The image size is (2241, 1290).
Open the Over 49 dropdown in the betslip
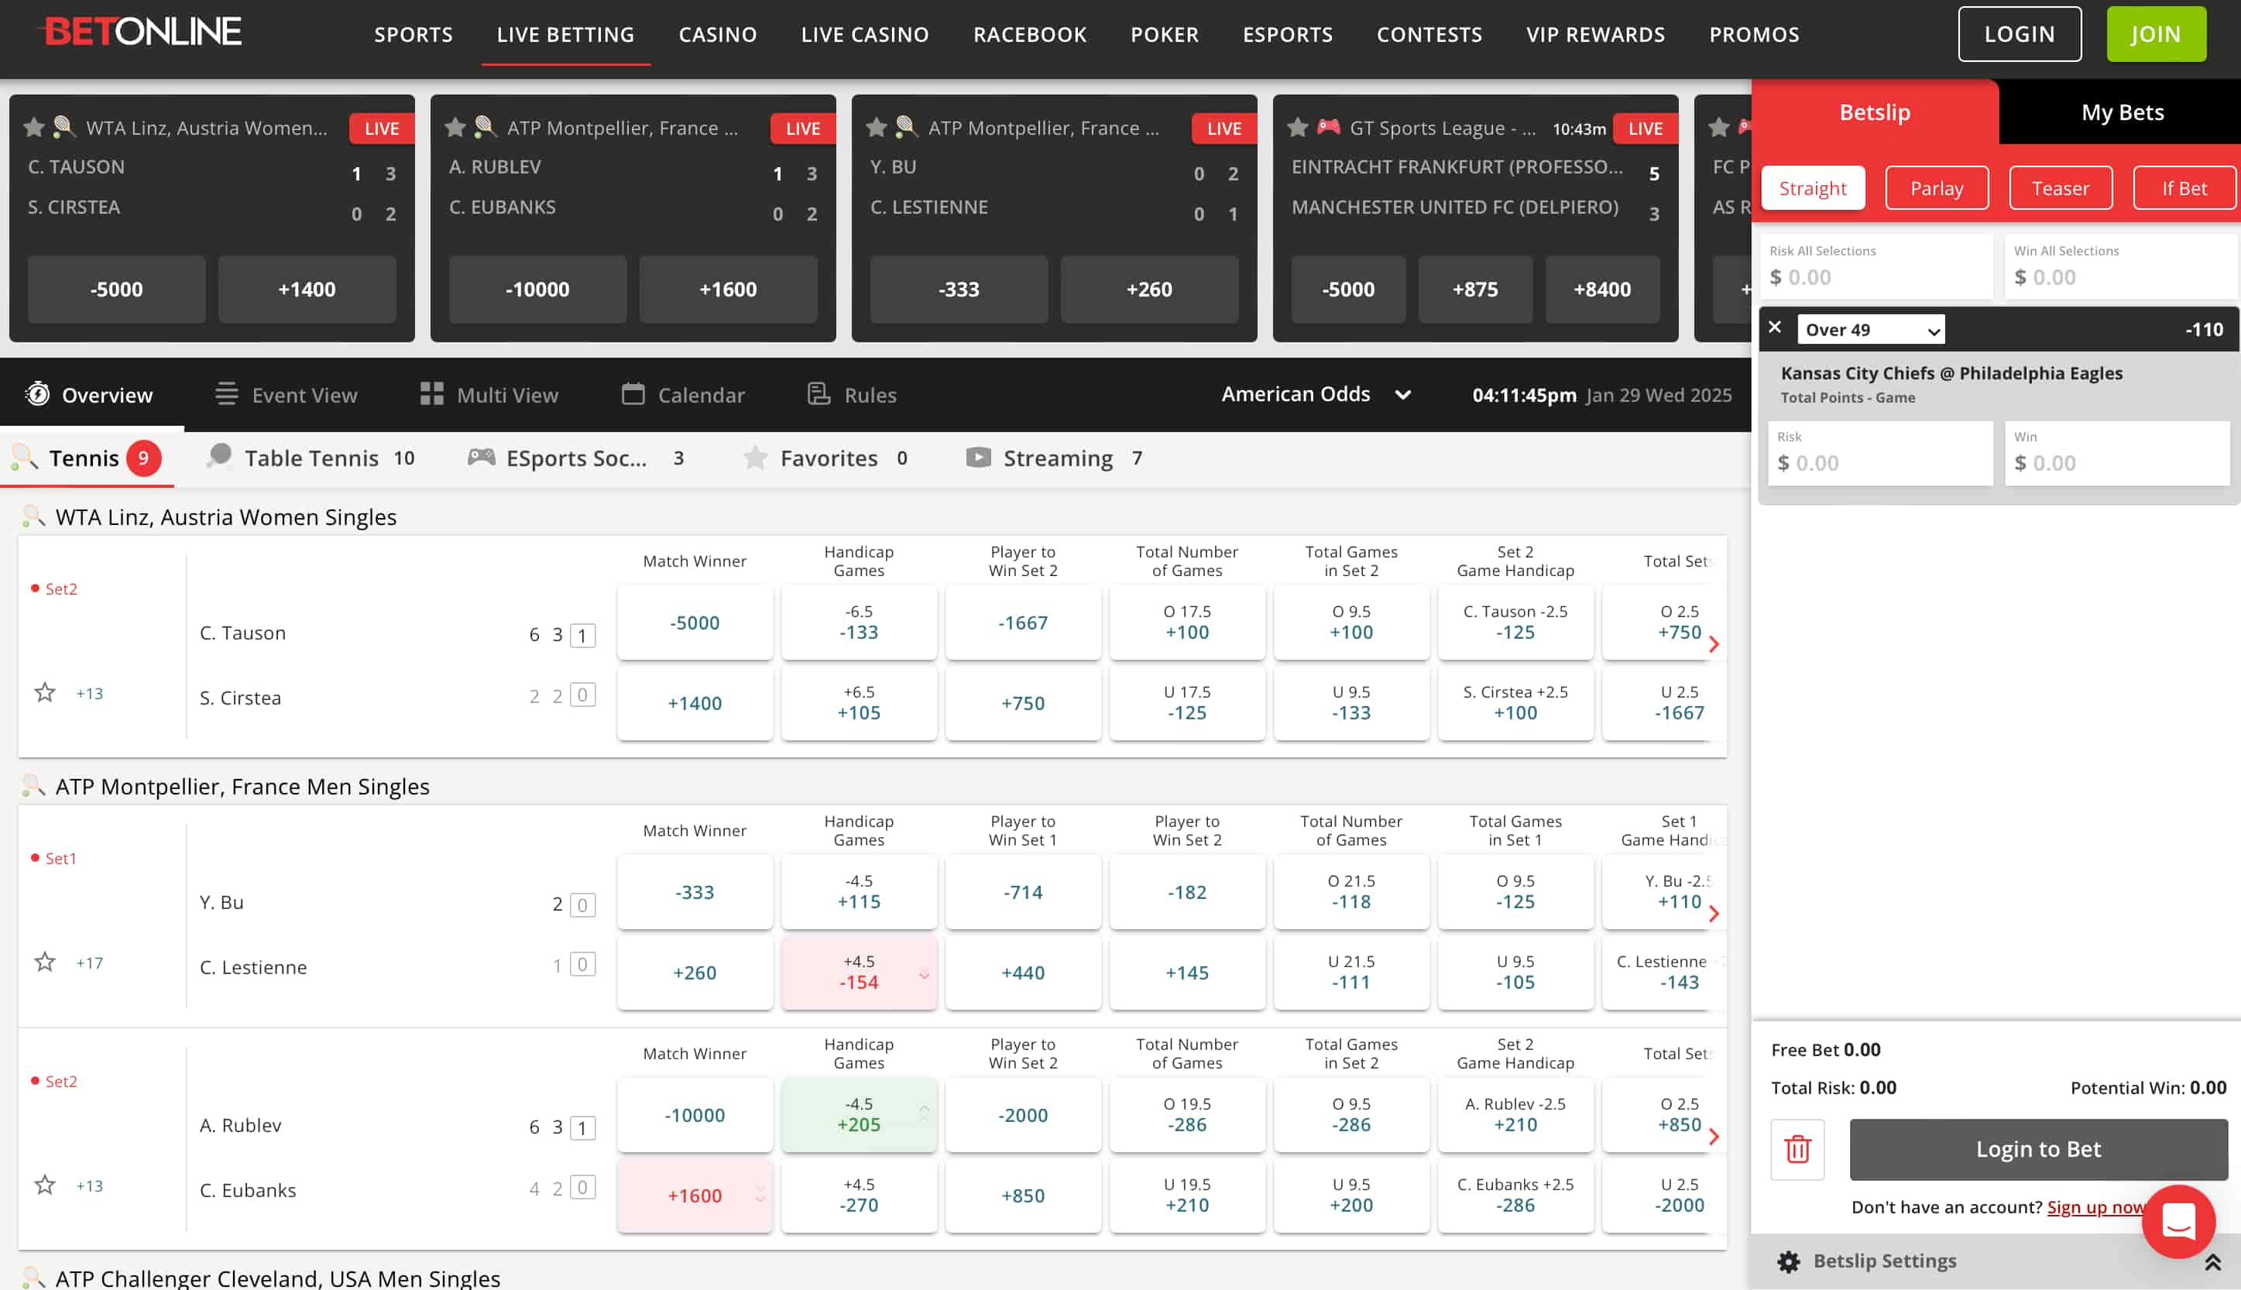click(x=1870, y=329)
